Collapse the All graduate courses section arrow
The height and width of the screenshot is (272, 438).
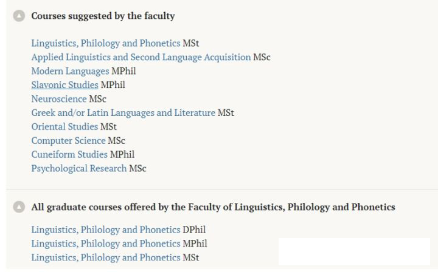click(x=18, y=208)
